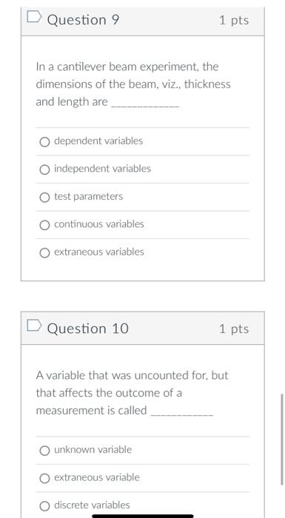Choose 'extraneous variables' for Question 9
This screenshot has width=285, height=518.
coord(44,253)
